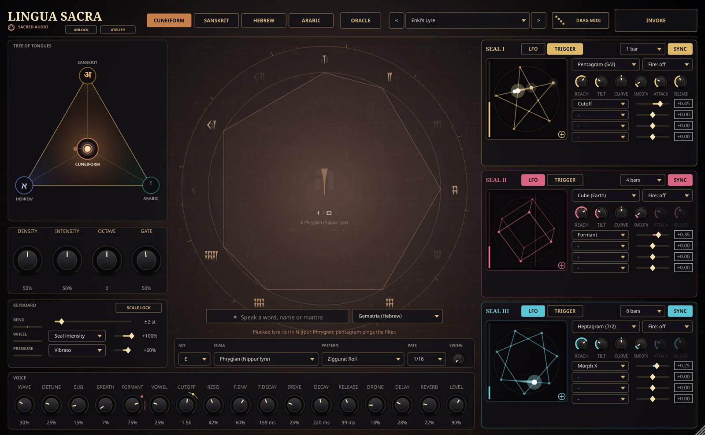Image resolution: width=705 pixels, height=435 pixels.
Task: Click the Cutoff voice knob
Action: click(186, 405)
